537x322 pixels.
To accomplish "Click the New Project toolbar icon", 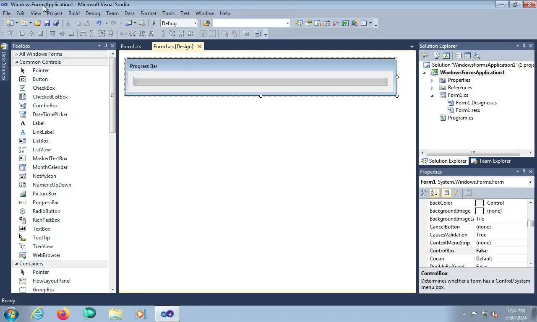I will click(10, 23).
